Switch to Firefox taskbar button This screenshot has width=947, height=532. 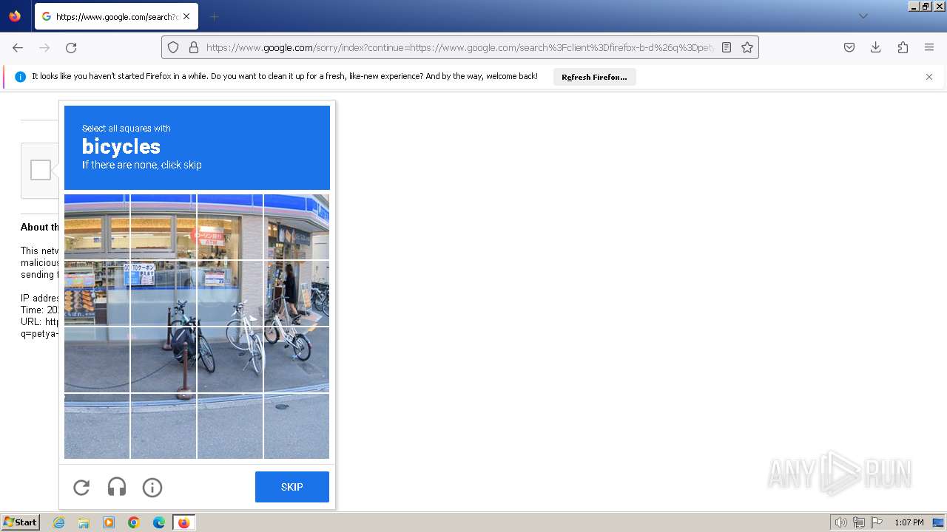coord(183,522)
